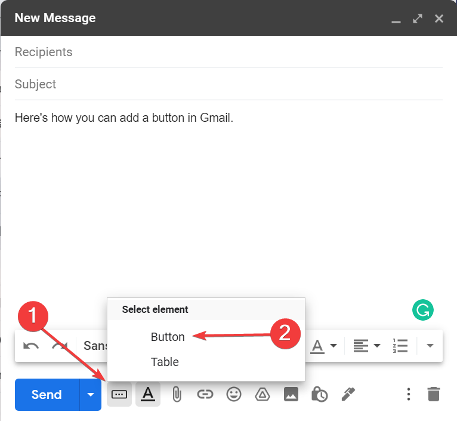
Task: Click the green Grammarly icon
Action: click(423, 310)
